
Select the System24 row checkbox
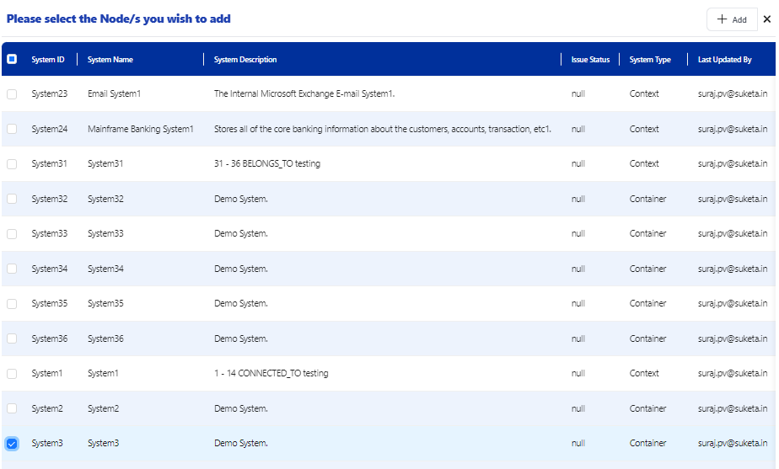point(12,129)
